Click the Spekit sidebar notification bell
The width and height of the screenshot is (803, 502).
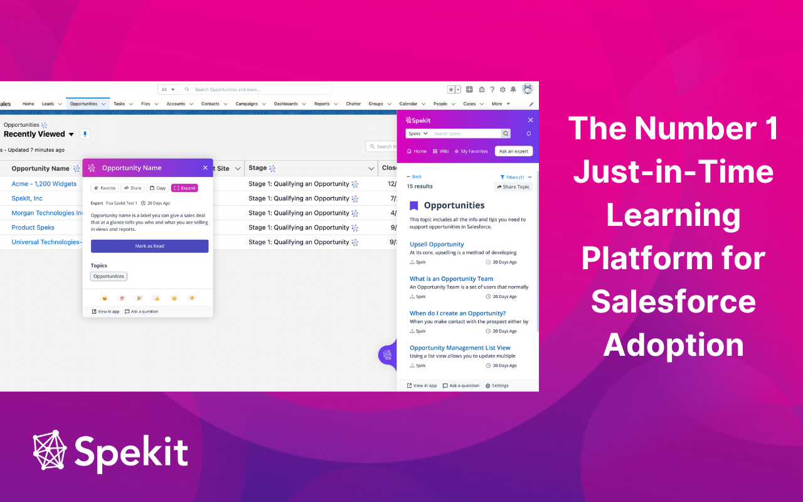529,134
